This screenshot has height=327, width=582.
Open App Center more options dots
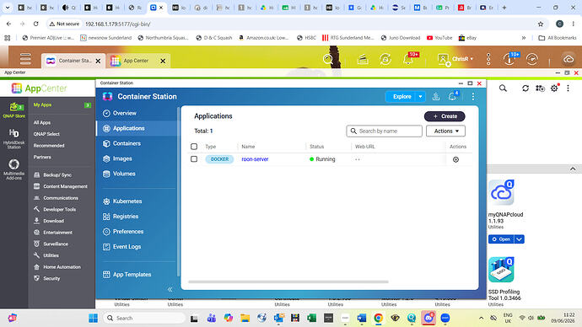(x=568, y=88)
